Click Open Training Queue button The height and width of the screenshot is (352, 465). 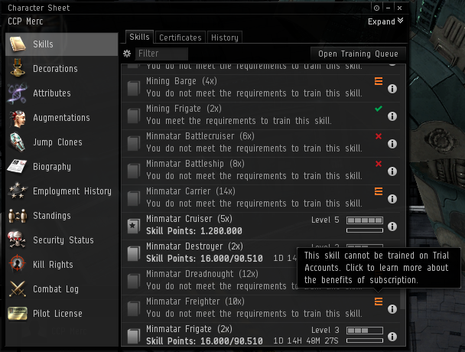click(358, 54)
